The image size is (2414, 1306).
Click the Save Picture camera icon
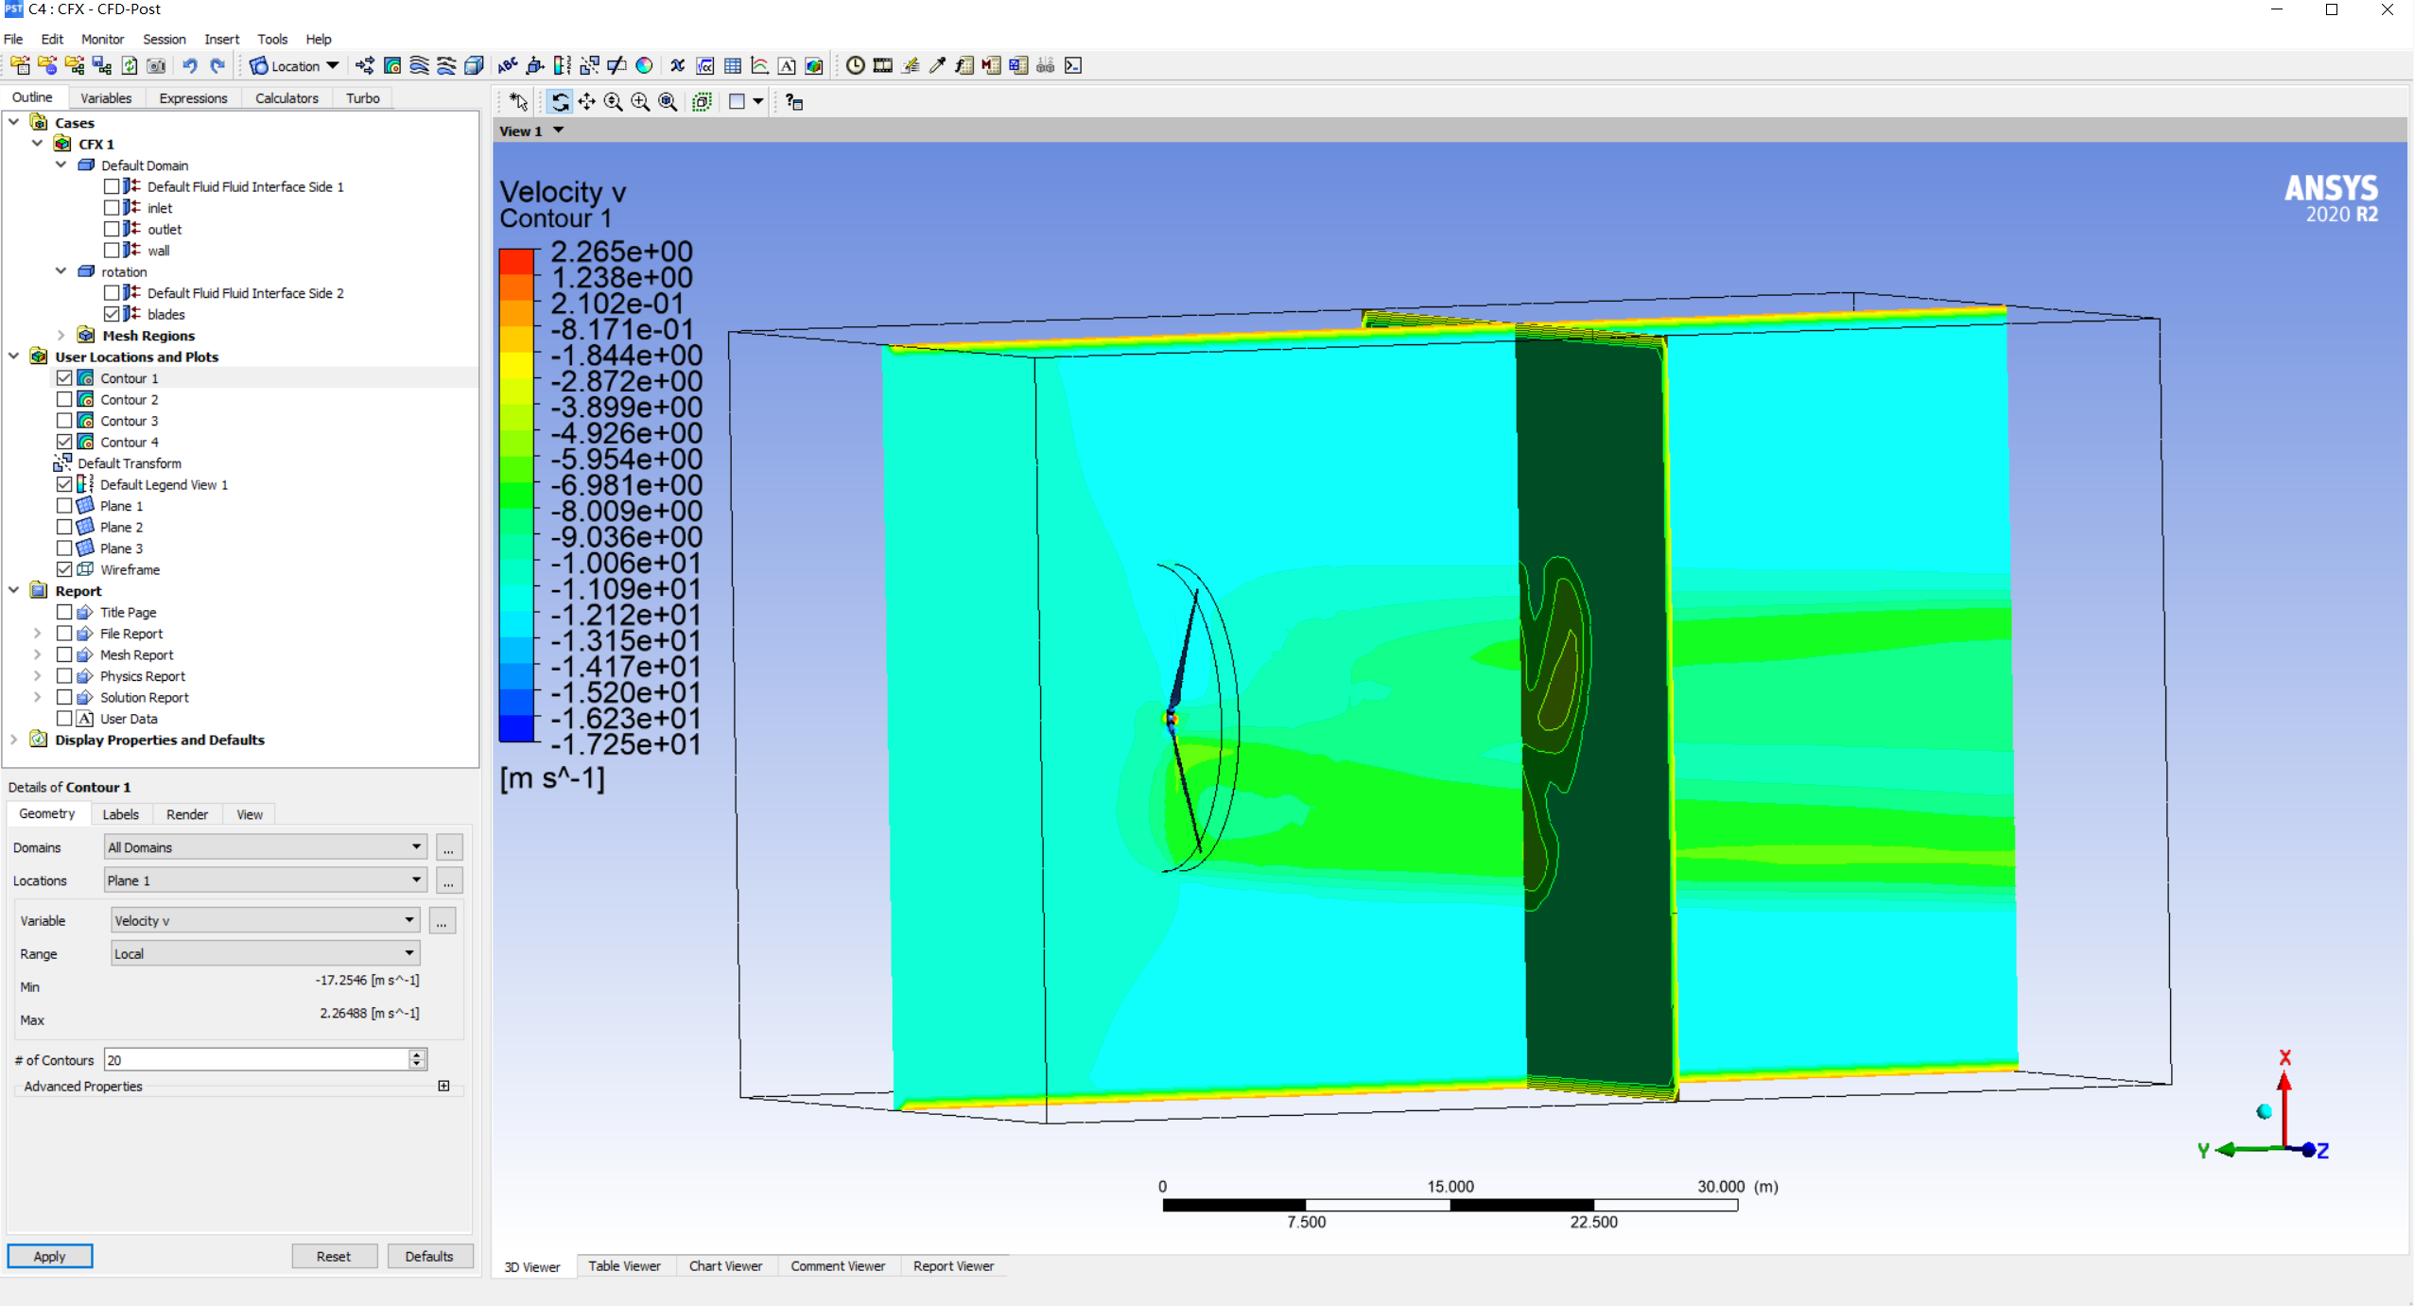(157, 65)
